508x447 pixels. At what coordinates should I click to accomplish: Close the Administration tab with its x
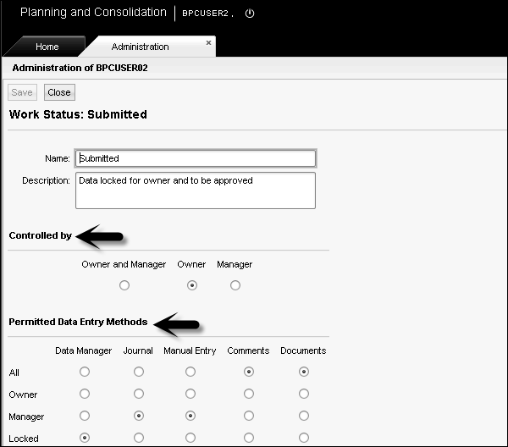coord(208,41)
